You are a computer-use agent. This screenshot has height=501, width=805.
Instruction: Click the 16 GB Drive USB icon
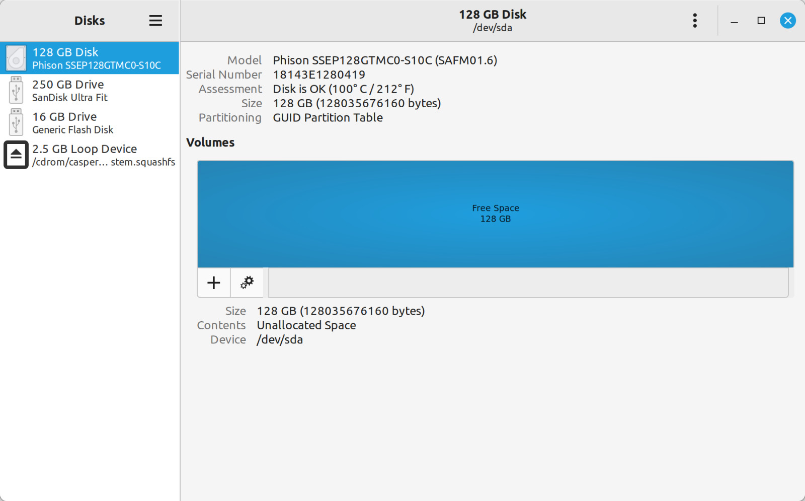coord(16,123)
